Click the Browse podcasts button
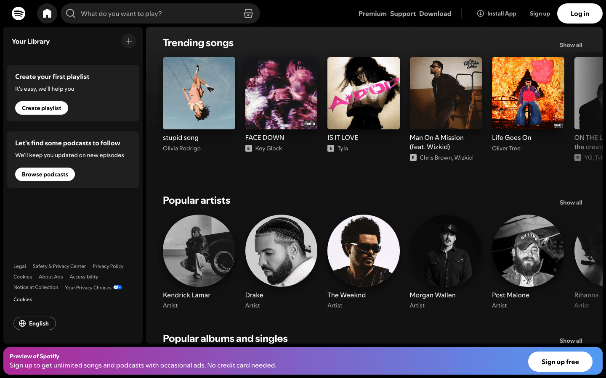This screenshot has height=378, width=606. click(45, 174)
